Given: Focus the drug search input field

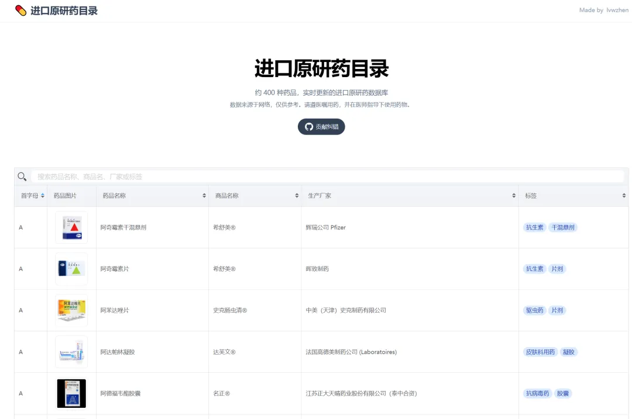Looking at the screenshot, I should pos(327,176).
